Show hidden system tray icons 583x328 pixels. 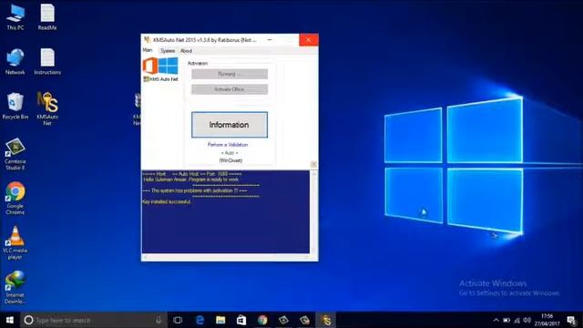coord(496,320)
